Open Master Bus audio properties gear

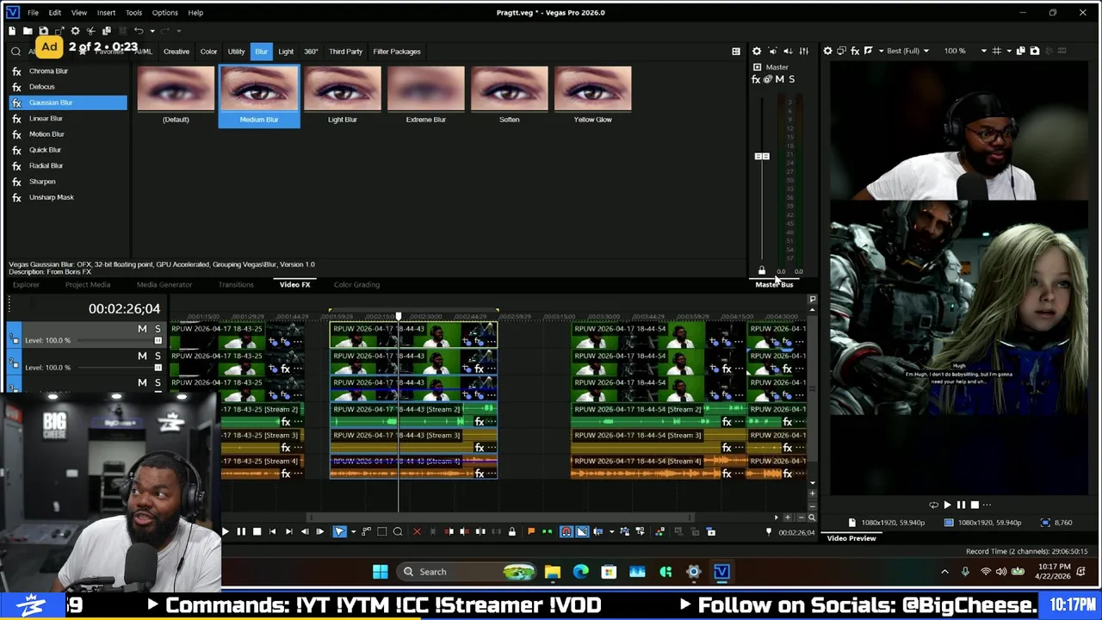pos(757,51)
